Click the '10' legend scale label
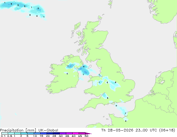Viewport: 177px width, 137px height. click(35, 136)
